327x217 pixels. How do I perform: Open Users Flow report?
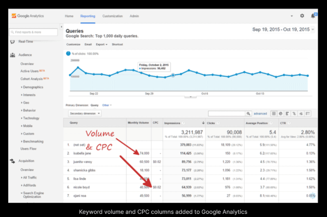[28, 149]
